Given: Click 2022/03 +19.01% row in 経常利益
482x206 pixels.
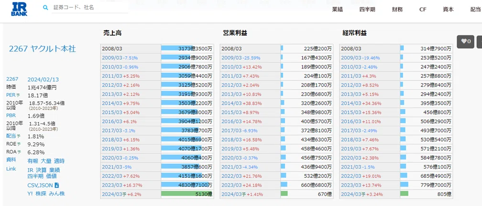Looking at the screenshot, I should (396, 176).
